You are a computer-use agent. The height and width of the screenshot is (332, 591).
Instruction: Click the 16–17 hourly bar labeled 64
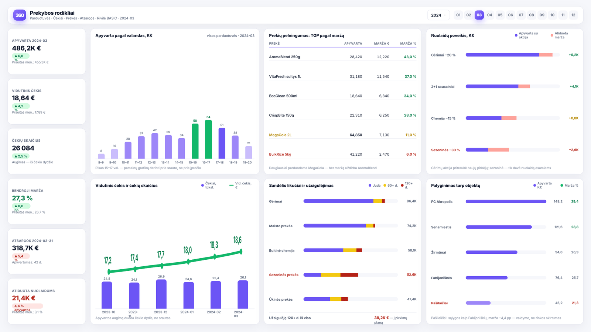coord(208,139)
